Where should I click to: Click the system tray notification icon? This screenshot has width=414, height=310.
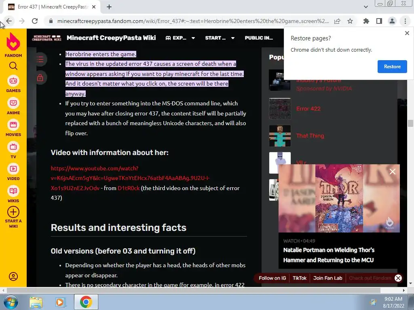pyautogui.click(x=373, y=302)
